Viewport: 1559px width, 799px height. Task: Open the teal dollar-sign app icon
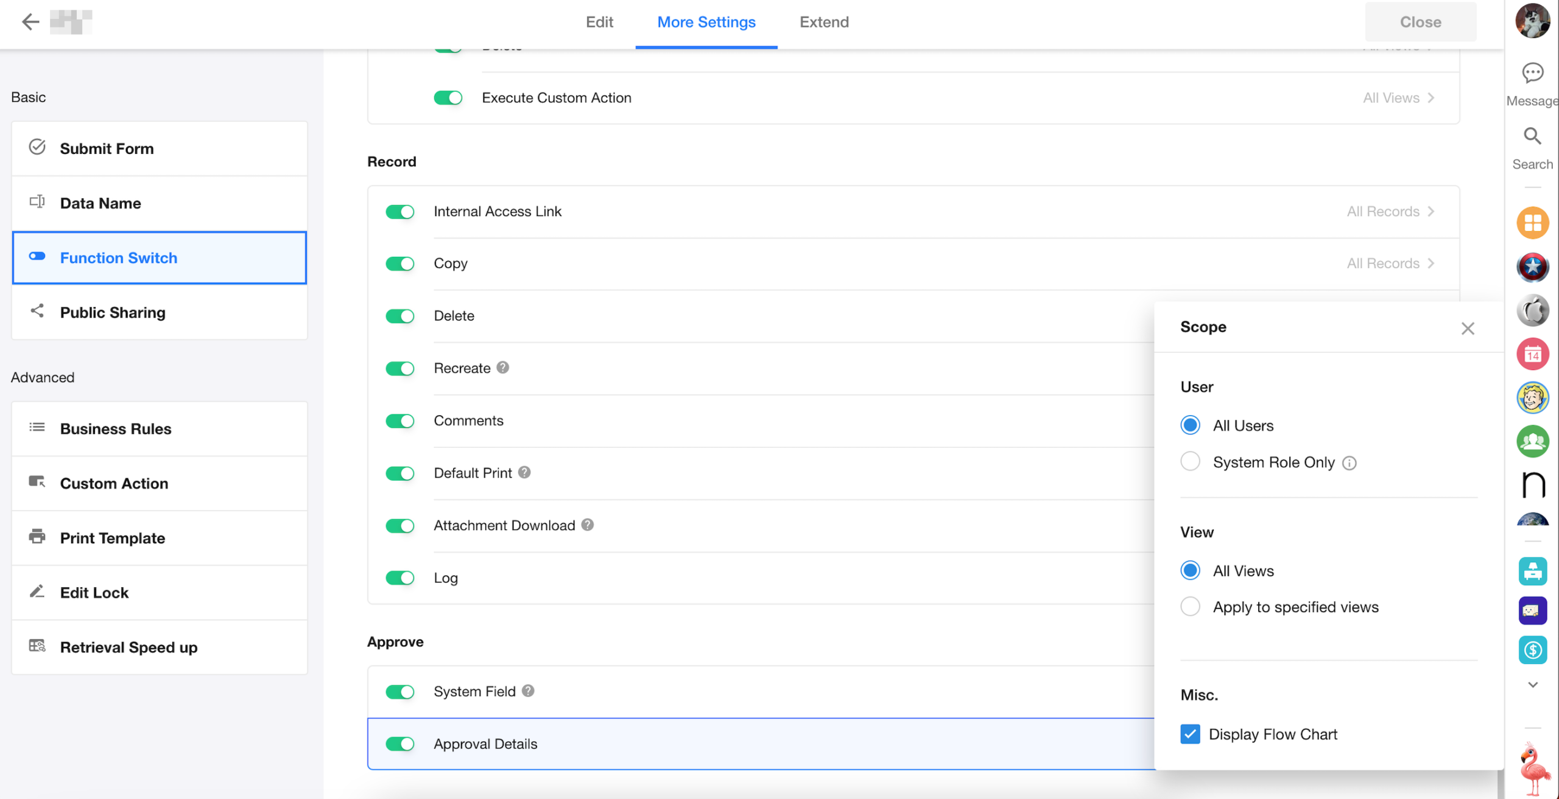[x=1532, y=650]
